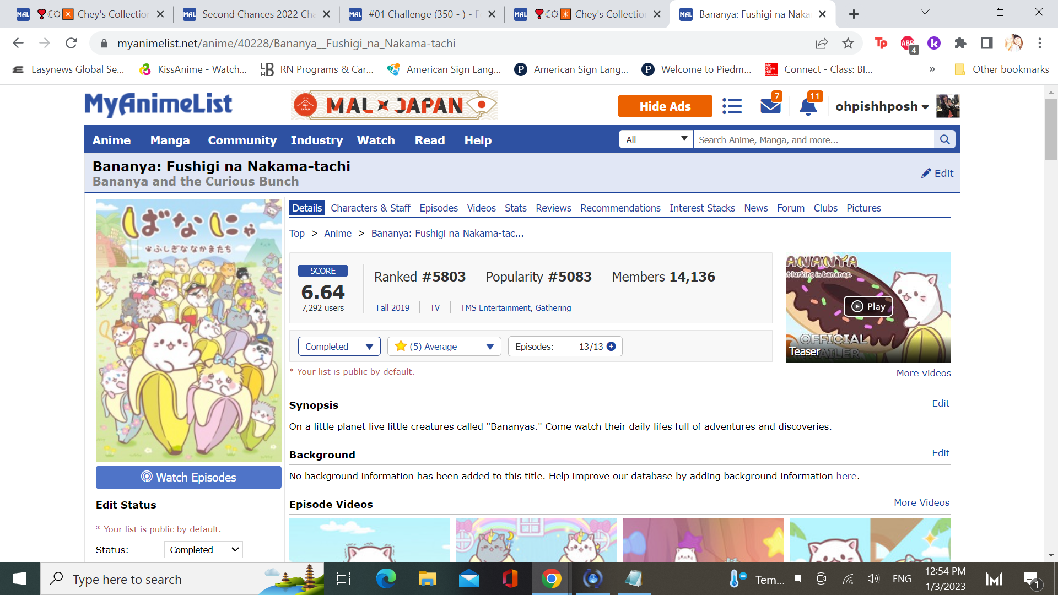Image resolution: width=1058 pixels, height=595 pixels.
Task: Click the episodes watched 13 input
Action: tap(583, 347)
